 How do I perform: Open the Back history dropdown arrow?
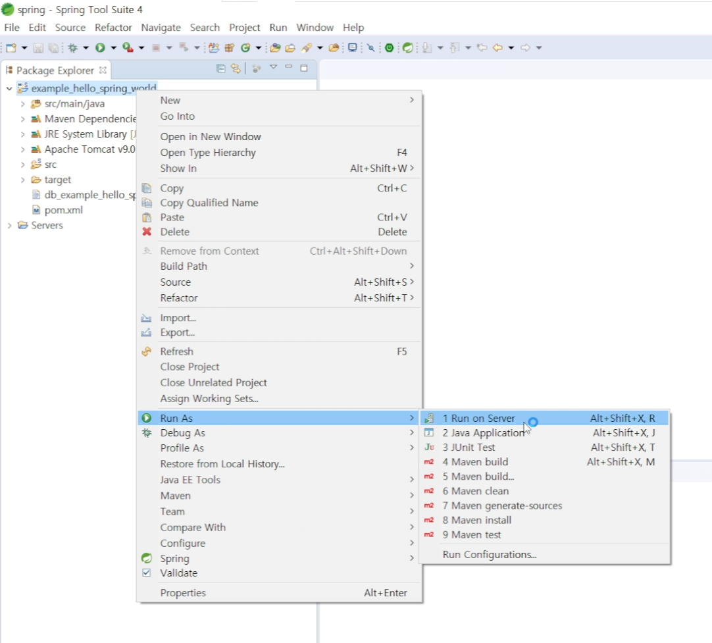click(511, 47)
